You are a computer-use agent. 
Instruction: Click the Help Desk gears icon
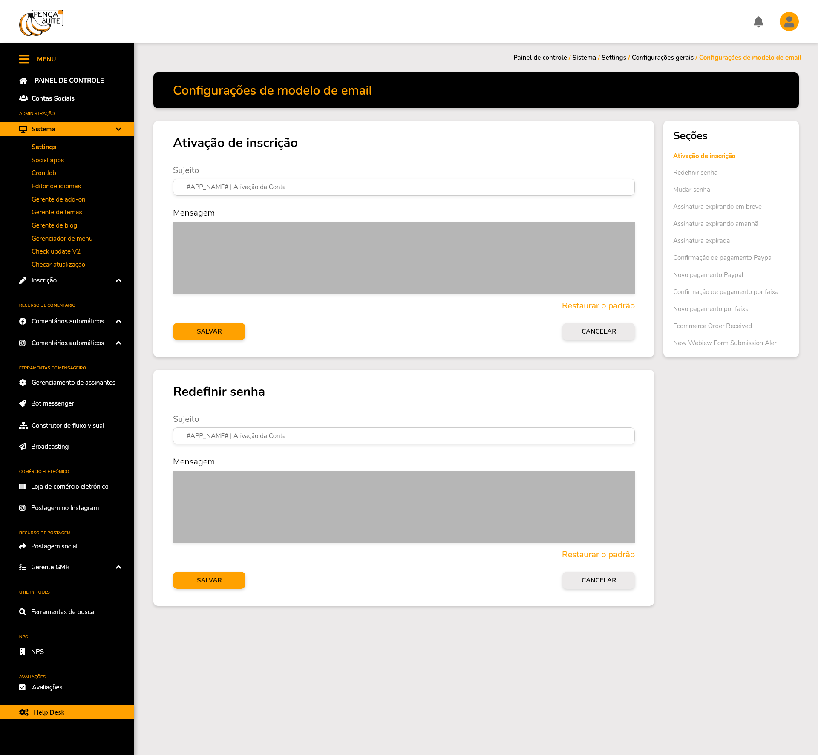(24, 712)
